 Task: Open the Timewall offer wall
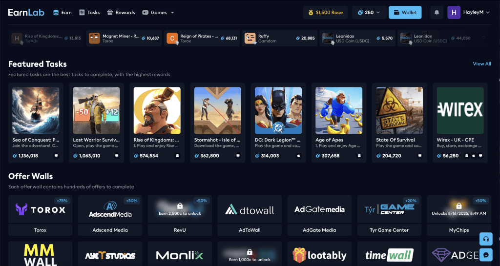click(389, 255)
